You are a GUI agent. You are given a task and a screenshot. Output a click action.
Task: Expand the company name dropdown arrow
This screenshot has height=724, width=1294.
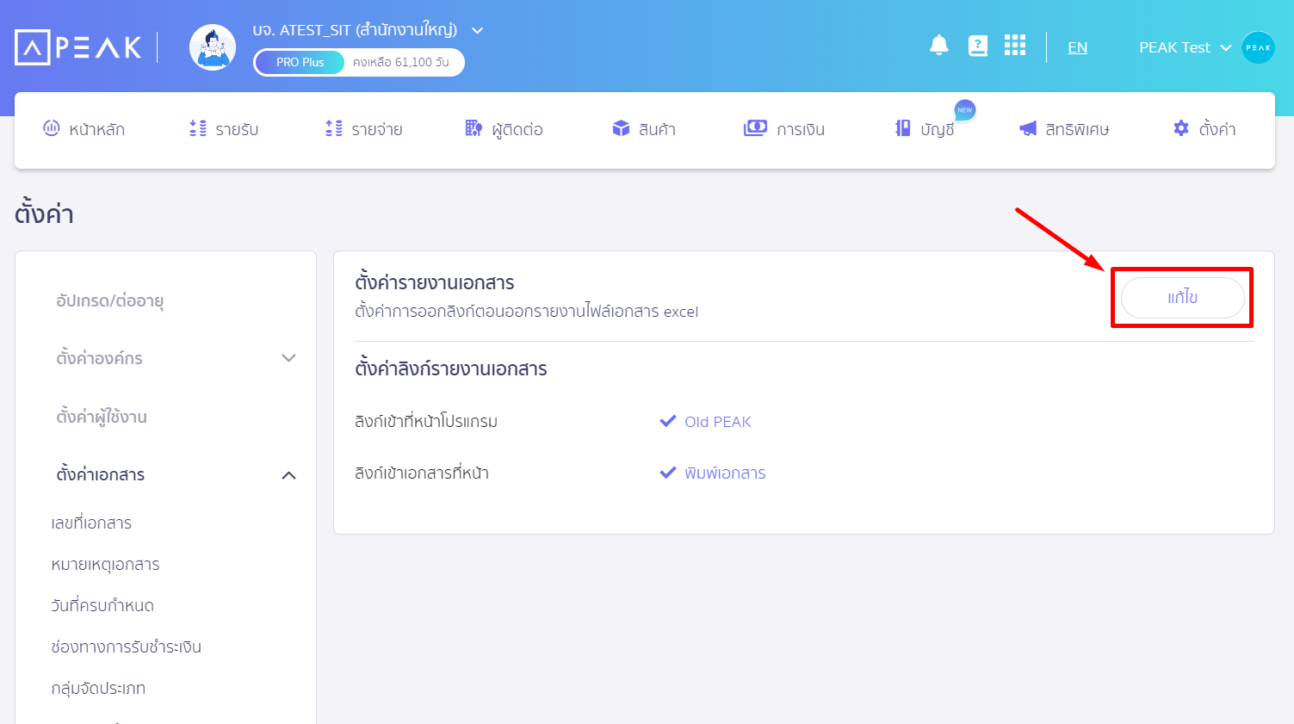[x=478, y=31]
